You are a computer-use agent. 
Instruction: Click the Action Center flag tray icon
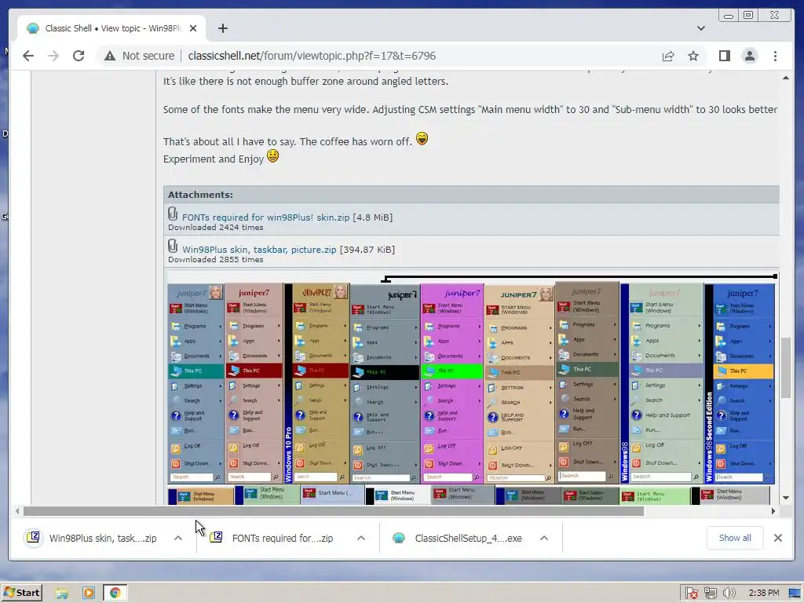coord(691,594)
